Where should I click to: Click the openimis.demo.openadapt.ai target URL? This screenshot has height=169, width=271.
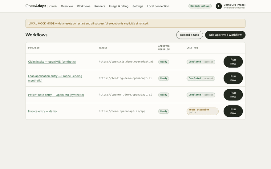[x=126, y=61]
